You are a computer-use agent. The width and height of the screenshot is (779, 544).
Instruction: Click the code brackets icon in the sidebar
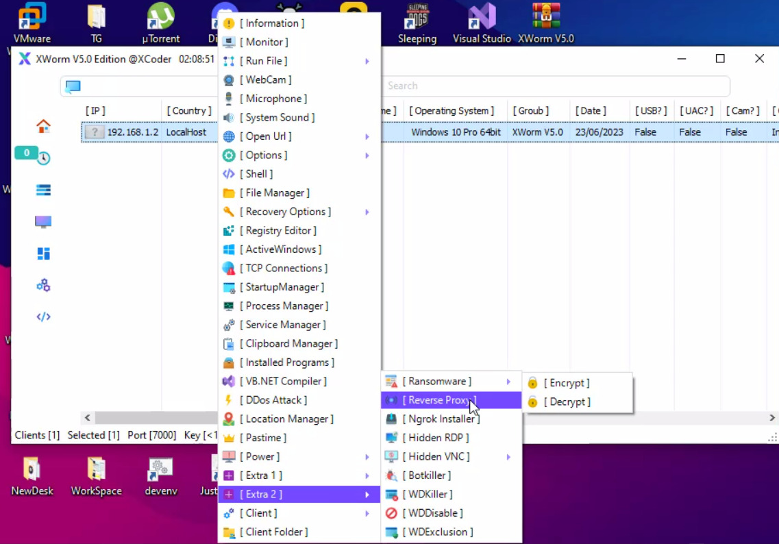[x=43, y=317]
